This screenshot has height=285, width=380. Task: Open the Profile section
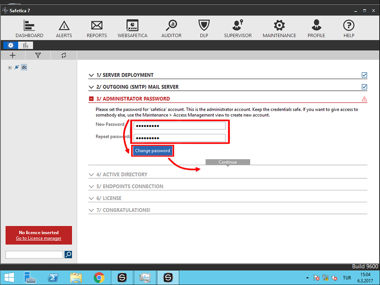[316, 29]
